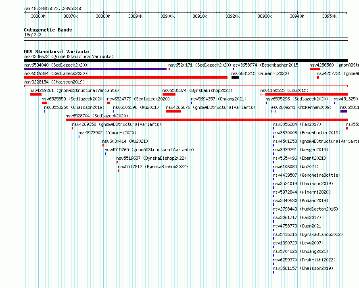Click the Cytogenetic Bands track title
Image resolution: width=359 pixels, height=288 pixels.
[x=48, y=30]
